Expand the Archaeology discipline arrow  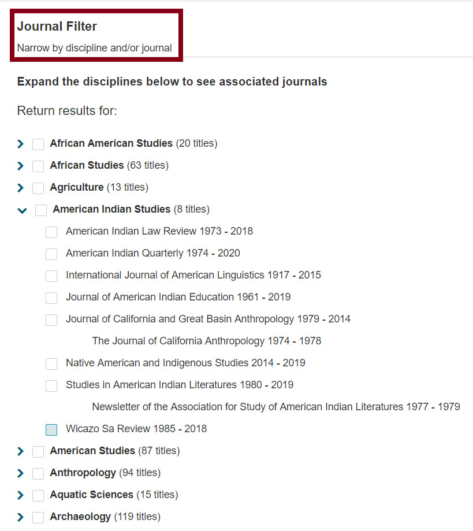point(21,517)
